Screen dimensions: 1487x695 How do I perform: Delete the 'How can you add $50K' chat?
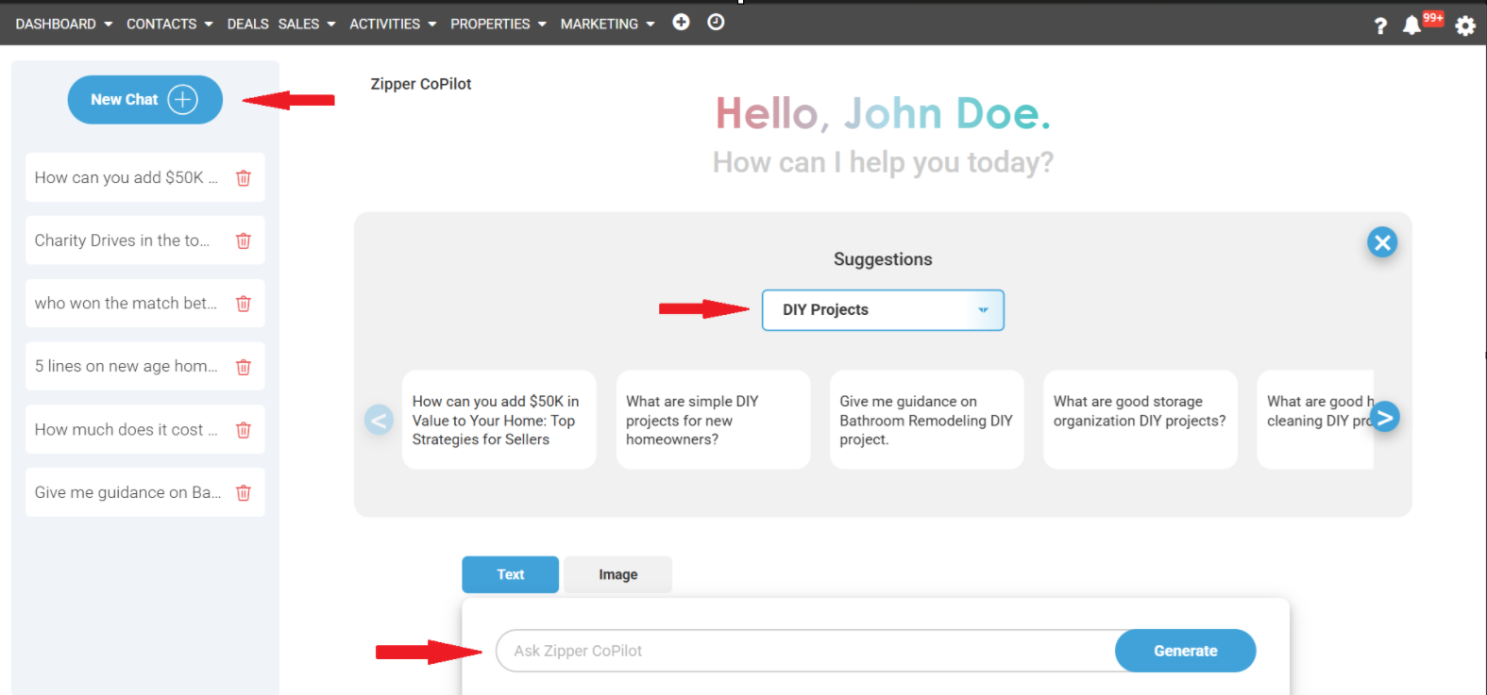pos(243,177)
